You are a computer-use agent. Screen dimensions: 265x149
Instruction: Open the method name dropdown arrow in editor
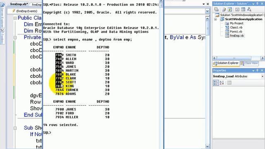point(207,11)
